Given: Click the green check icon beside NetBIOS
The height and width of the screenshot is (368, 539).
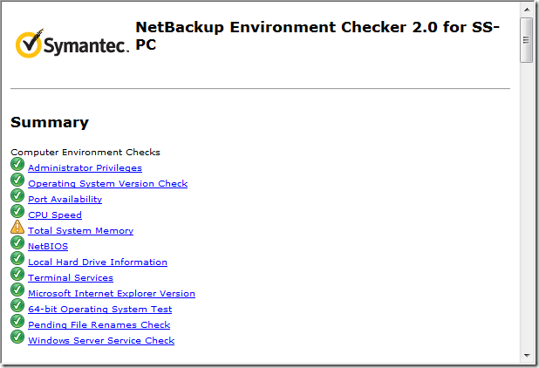Looking at the screenshot, I should point(17,244).
